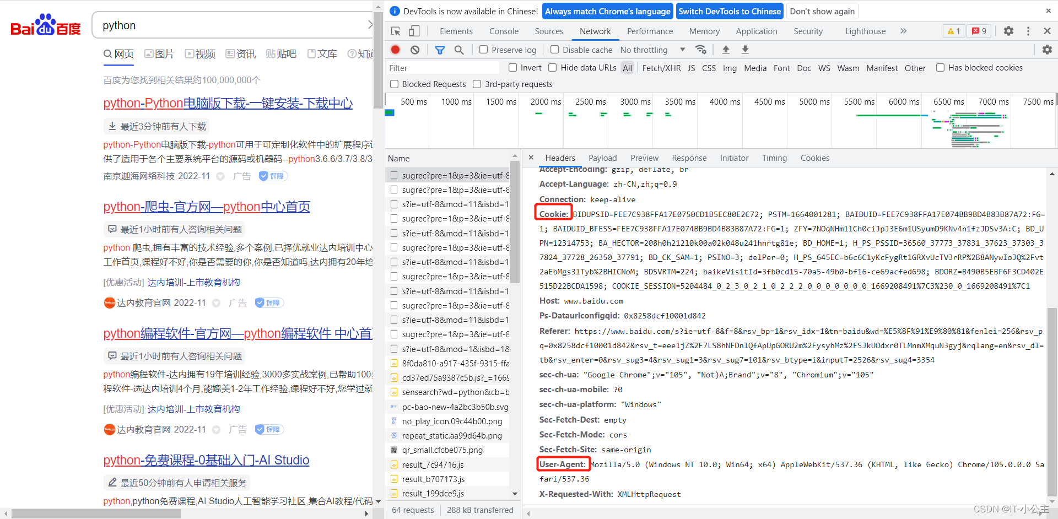Show the errors count badge
The image size is (1058, 519).
click(979, 31)
